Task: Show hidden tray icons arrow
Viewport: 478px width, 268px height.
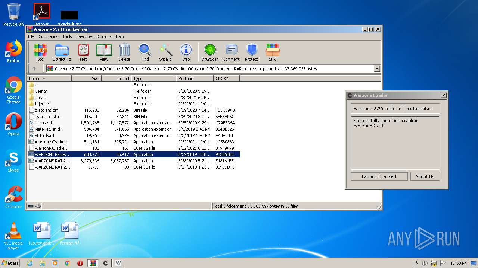Action: (416, 263)
